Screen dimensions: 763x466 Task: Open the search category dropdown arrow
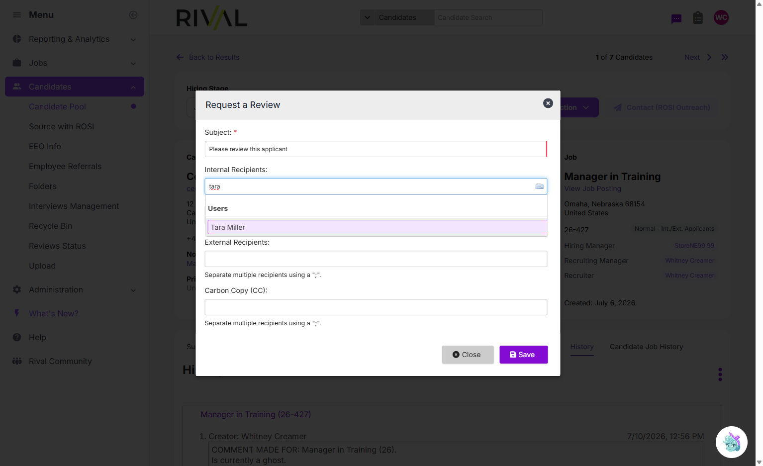pyautogui.click(x=368, y=17)
